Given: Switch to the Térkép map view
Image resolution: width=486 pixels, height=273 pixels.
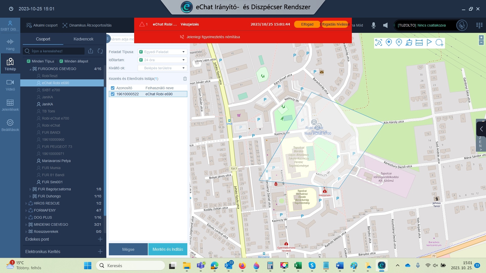Looking at the screenshot, I should pyautogui.click(x=10, y=64).
